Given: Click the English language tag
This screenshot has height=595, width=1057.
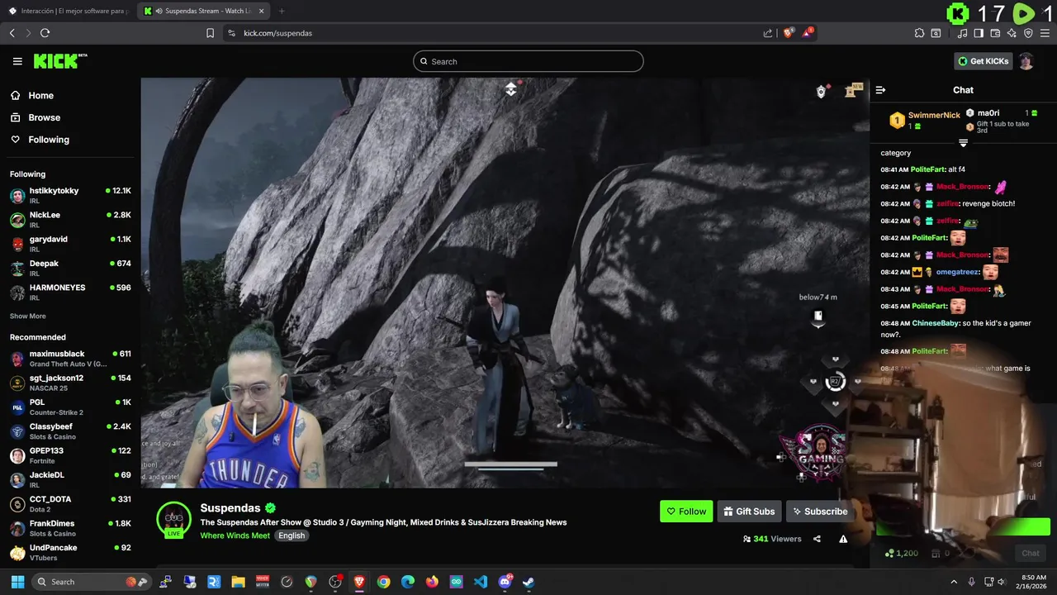Looking at the screenshot, I should [x=292, y=535].
